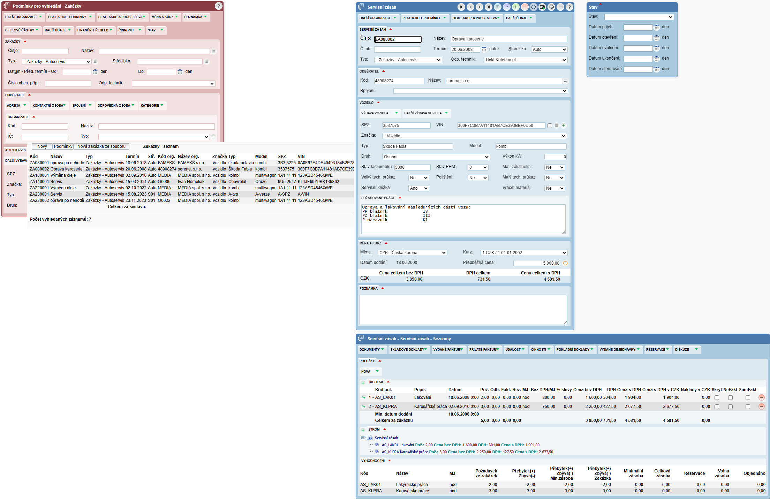Toggle the checkbox next to VIN field
This screenshot has height=501, width=770.
pos(550,126)
